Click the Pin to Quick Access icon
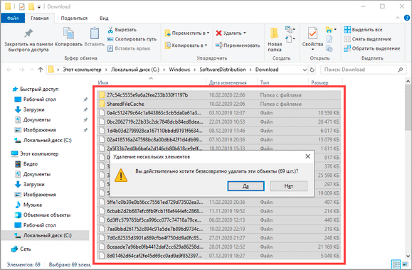Image resolution: width=412 pixels, height=270 pixels. pyautogui.click(x=28, y=33)
